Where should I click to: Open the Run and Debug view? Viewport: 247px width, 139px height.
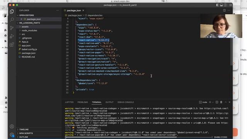coord(12,36)
